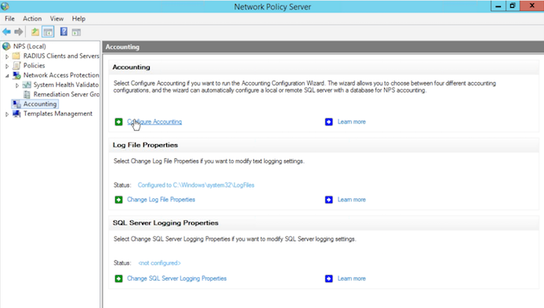The width and height of the screenshot is (544, 308).
Task: Minimize the Network Policy Server window
Action: tap(498, 6)
